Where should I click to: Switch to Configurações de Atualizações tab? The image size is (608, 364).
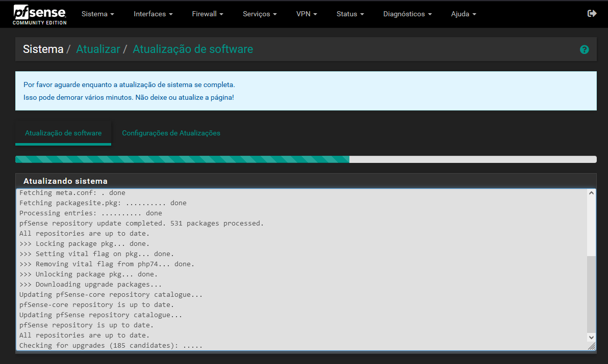tap(171, 133)
